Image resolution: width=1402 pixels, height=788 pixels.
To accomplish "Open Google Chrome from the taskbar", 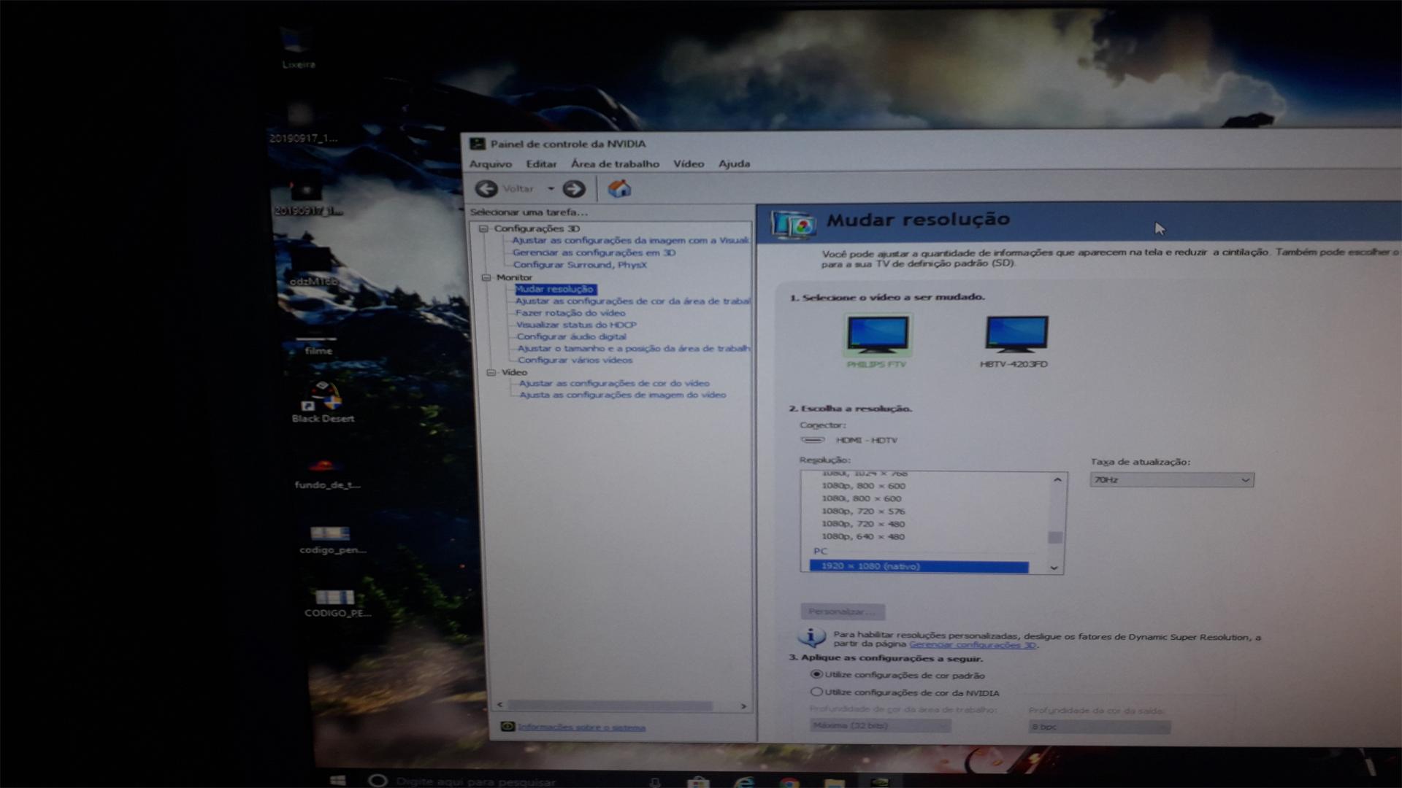I will [789, 782].
